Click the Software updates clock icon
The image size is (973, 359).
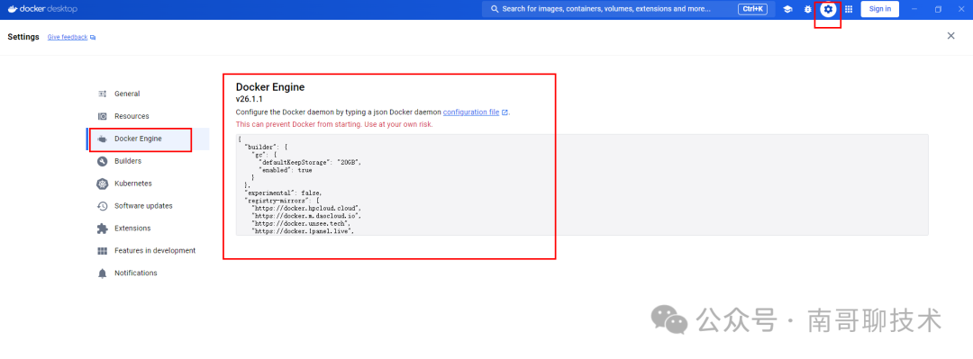click(103, 206)
